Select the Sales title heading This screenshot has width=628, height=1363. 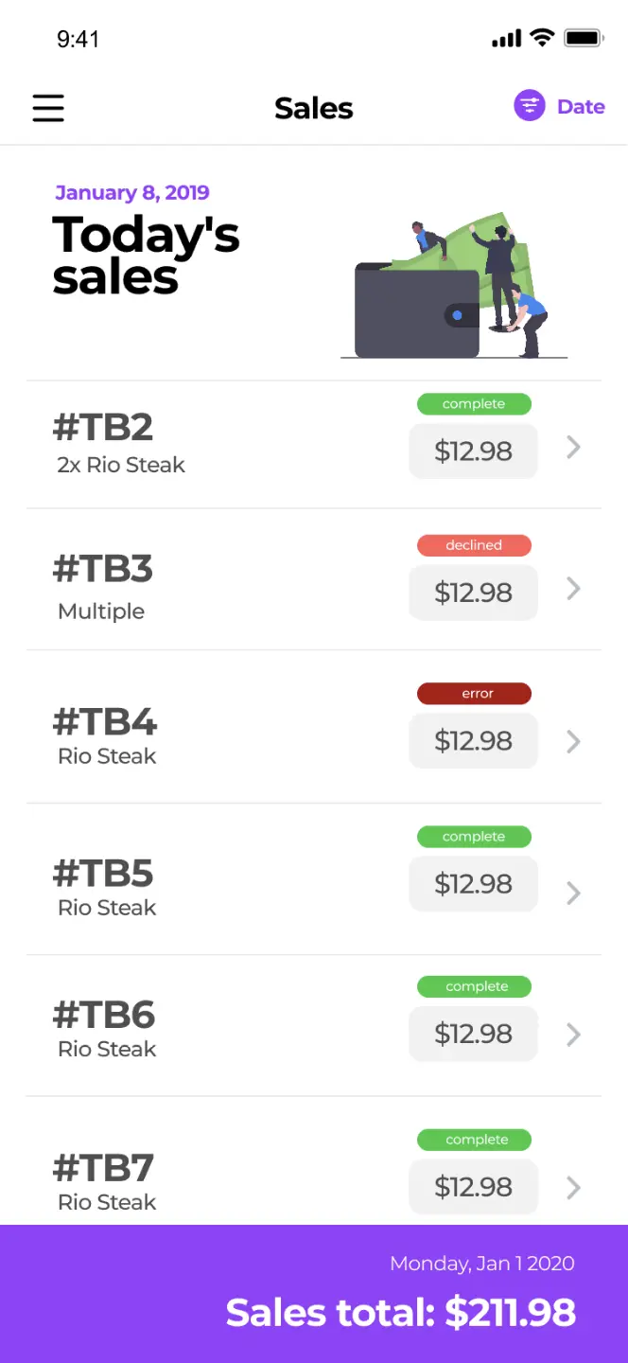click(313, 107)
